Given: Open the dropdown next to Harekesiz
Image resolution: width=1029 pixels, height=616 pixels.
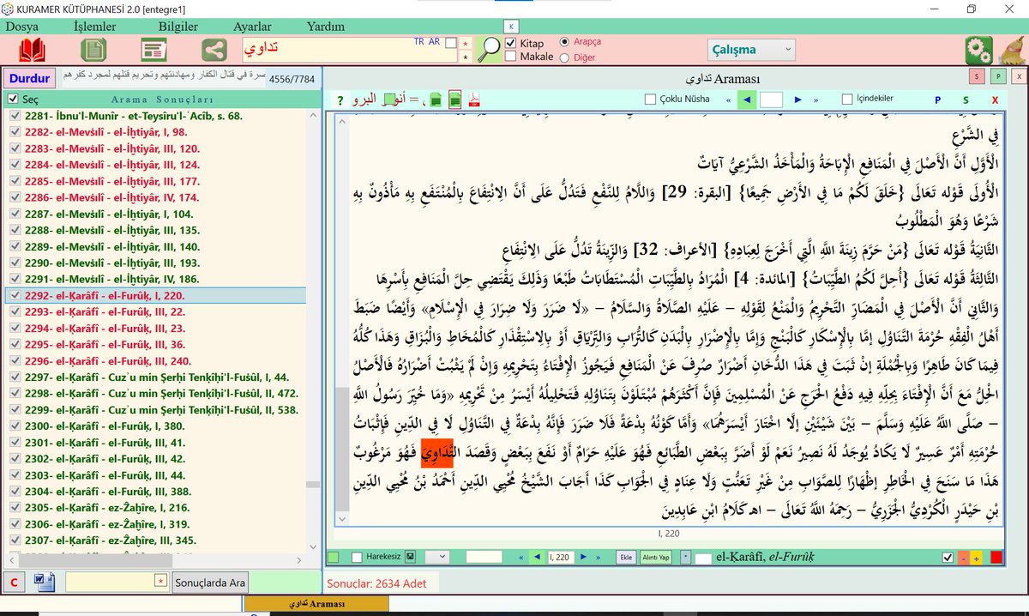Looking at the screenshot, I should coord(436,558).
